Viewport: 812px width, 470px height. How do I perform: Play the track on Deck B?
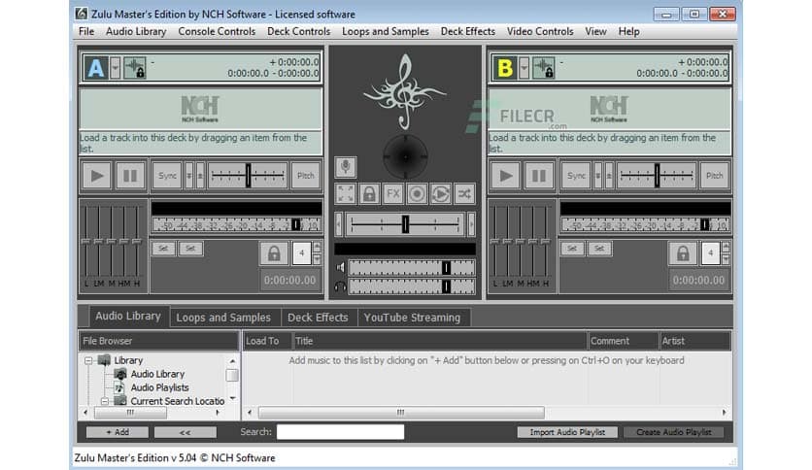coord(506,176)
